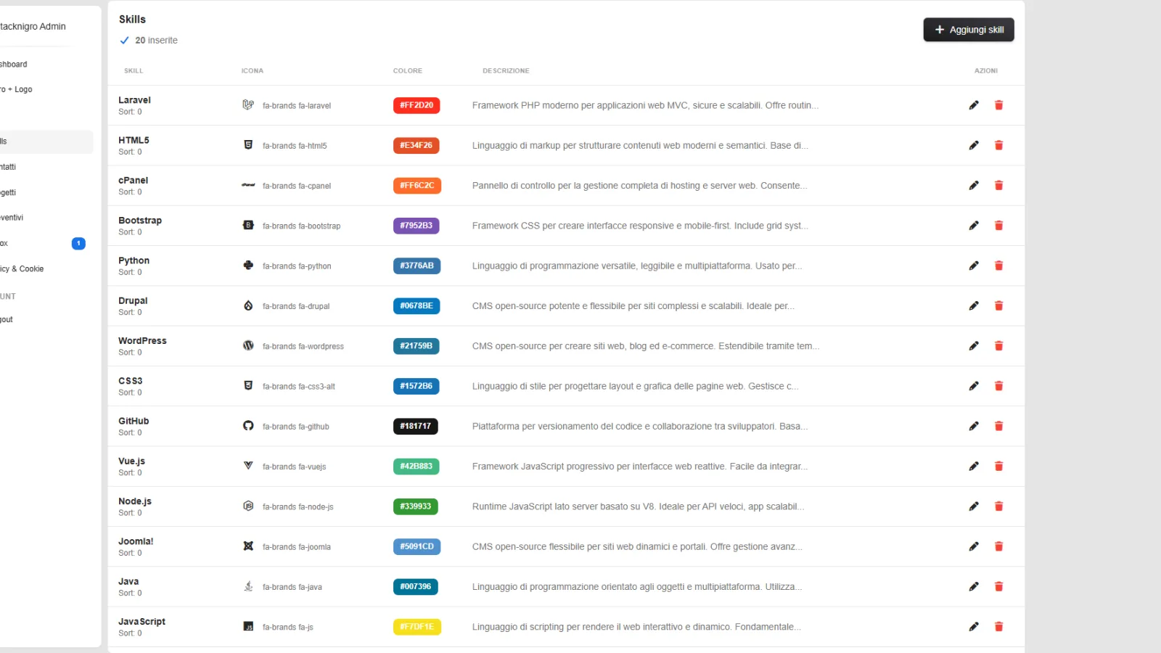The height and width of the screenshot is (653, 1161).
Task: Open Policy & Cookie sidebar item
Action: tap(22, 268)
